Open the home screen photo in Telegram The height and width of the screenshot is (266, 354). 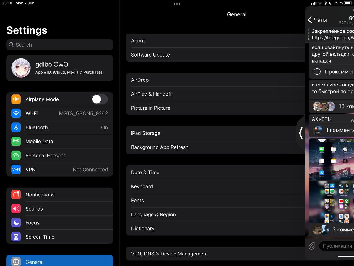coord(331,160)
